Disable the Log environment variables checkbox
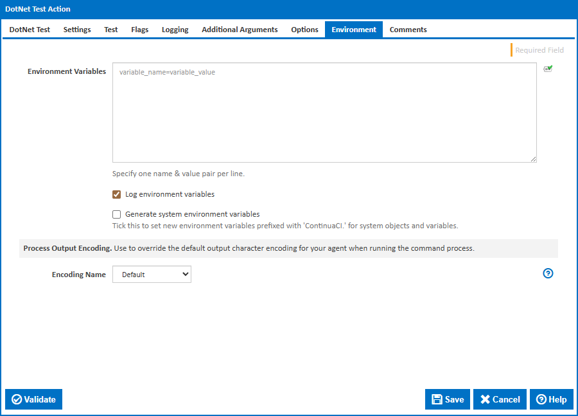 tap(116, 194)
